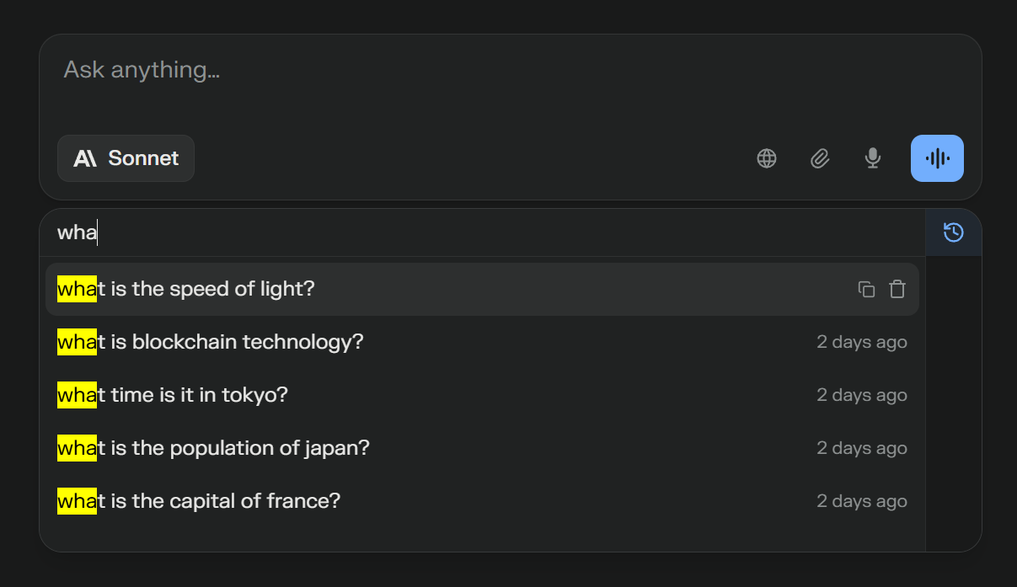The image size is (1017, 587).
Task: Click "2 days ago" beside blockchain entry
Action: (861, 343)
